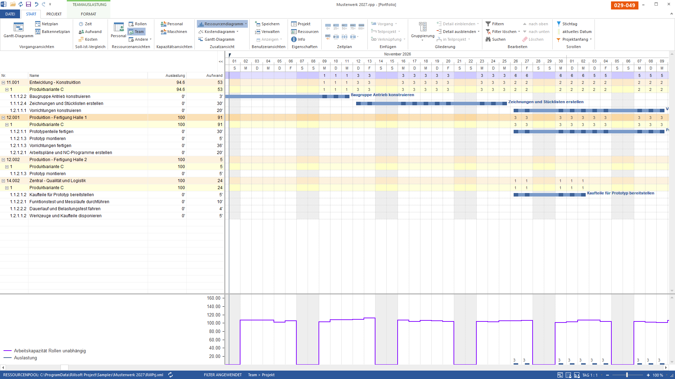The image size is (675, 379).
Task: Open the Gruppierung dropdown
Action: [x=423, y=31]
